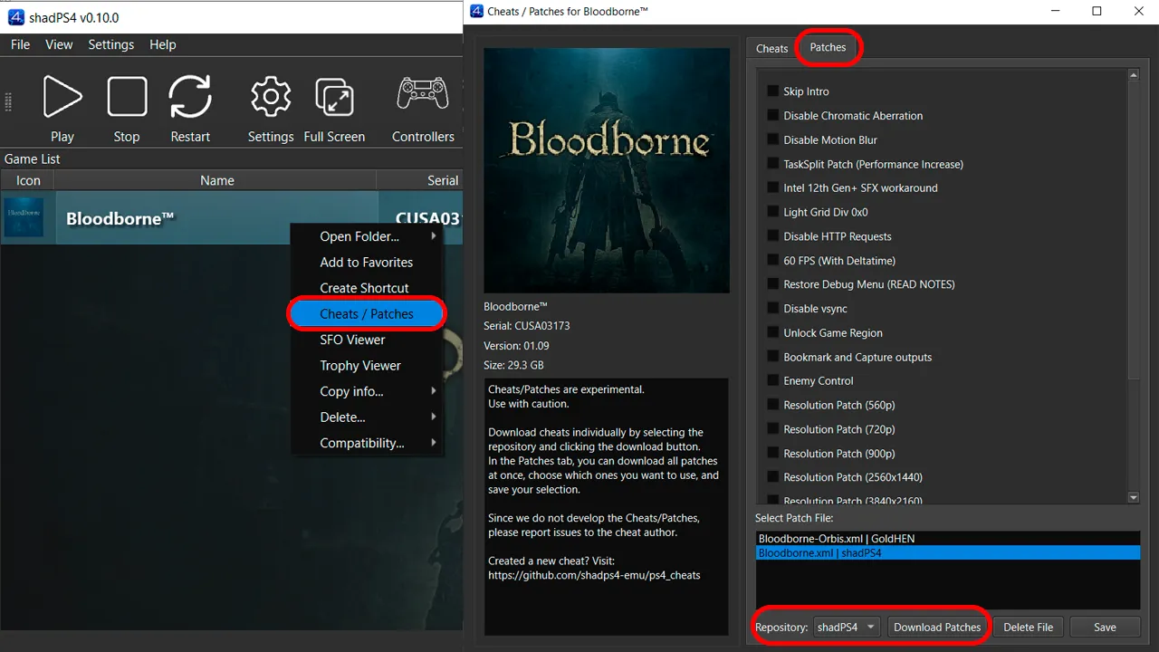Screen dimensions: 1159x652
Task: Enable Disable Chromatic Aberration checkbox
Action: pos(773,116)
